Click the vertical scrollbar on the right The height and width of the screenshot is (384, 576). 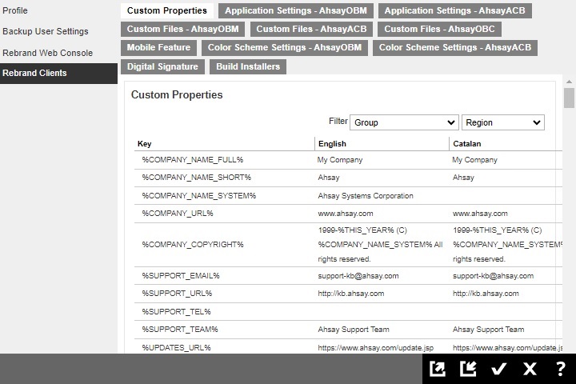569,98
